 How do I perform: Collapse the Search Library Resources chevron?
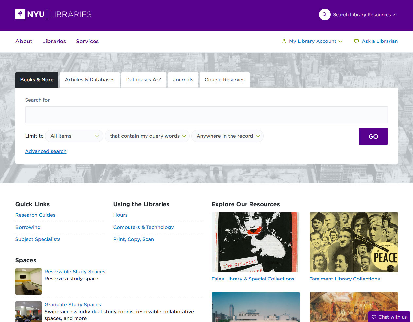tap(395, 15)
